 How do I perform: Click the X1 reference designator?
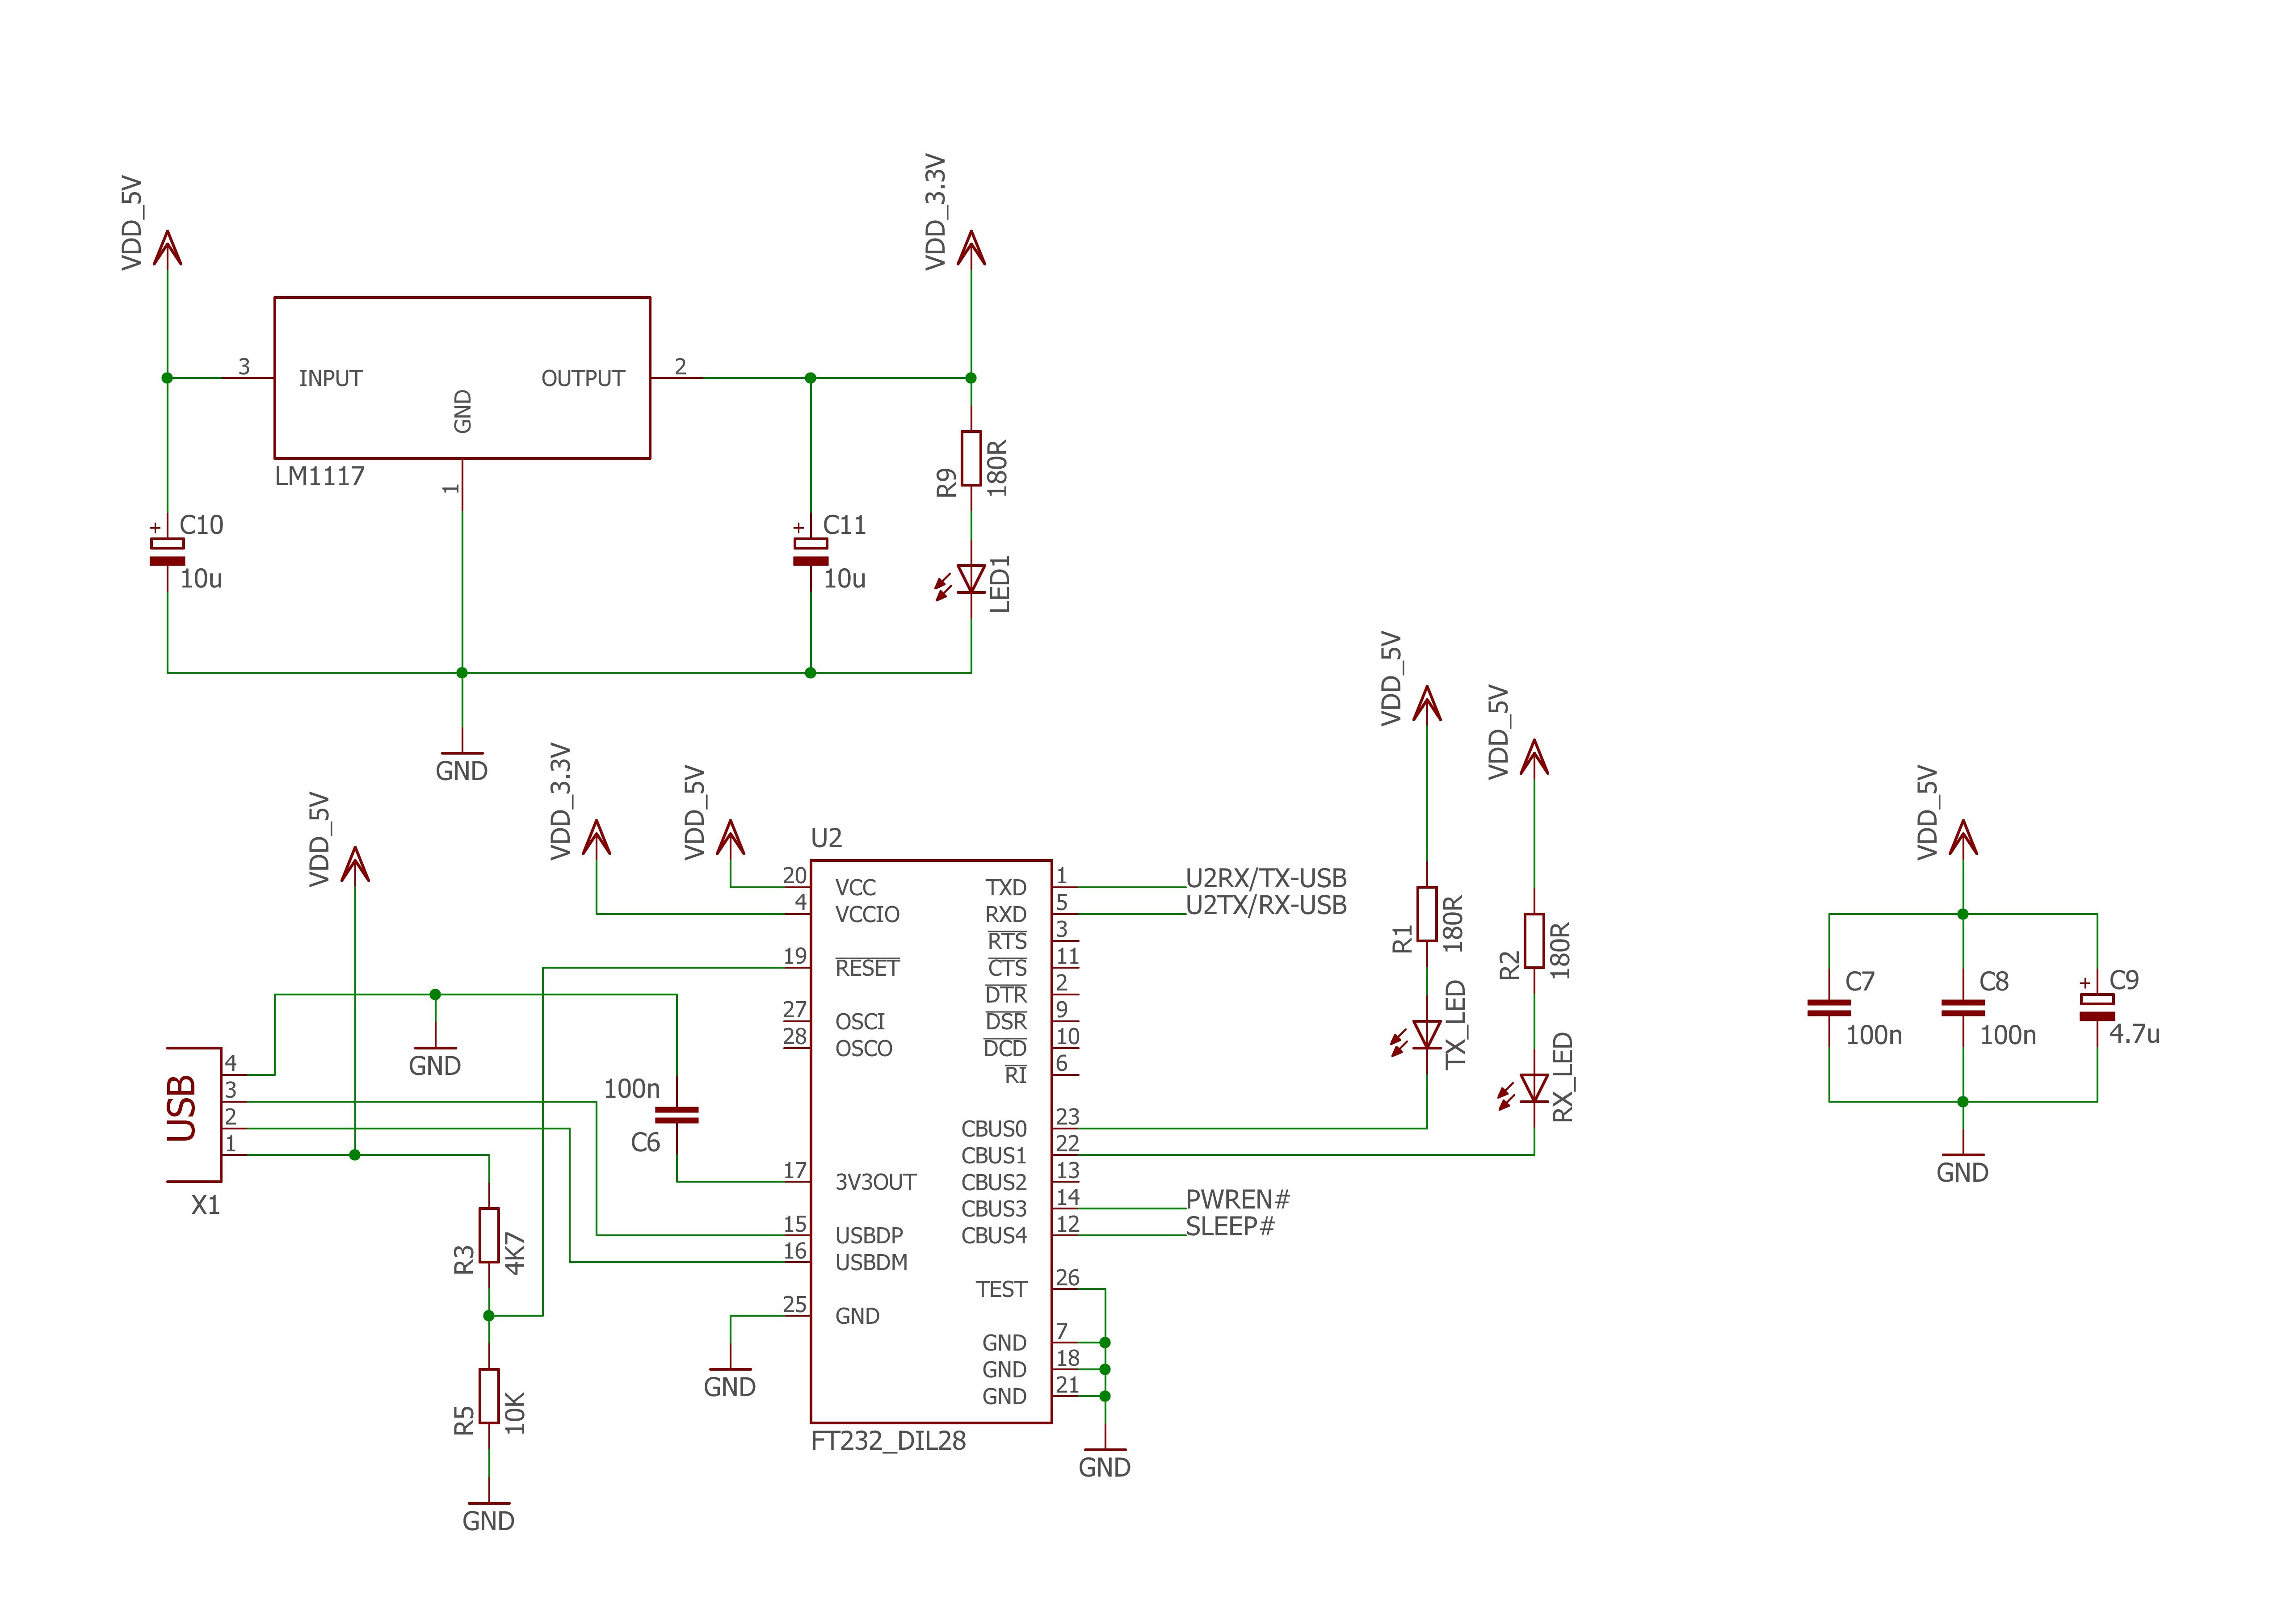tap(205, 1205)
